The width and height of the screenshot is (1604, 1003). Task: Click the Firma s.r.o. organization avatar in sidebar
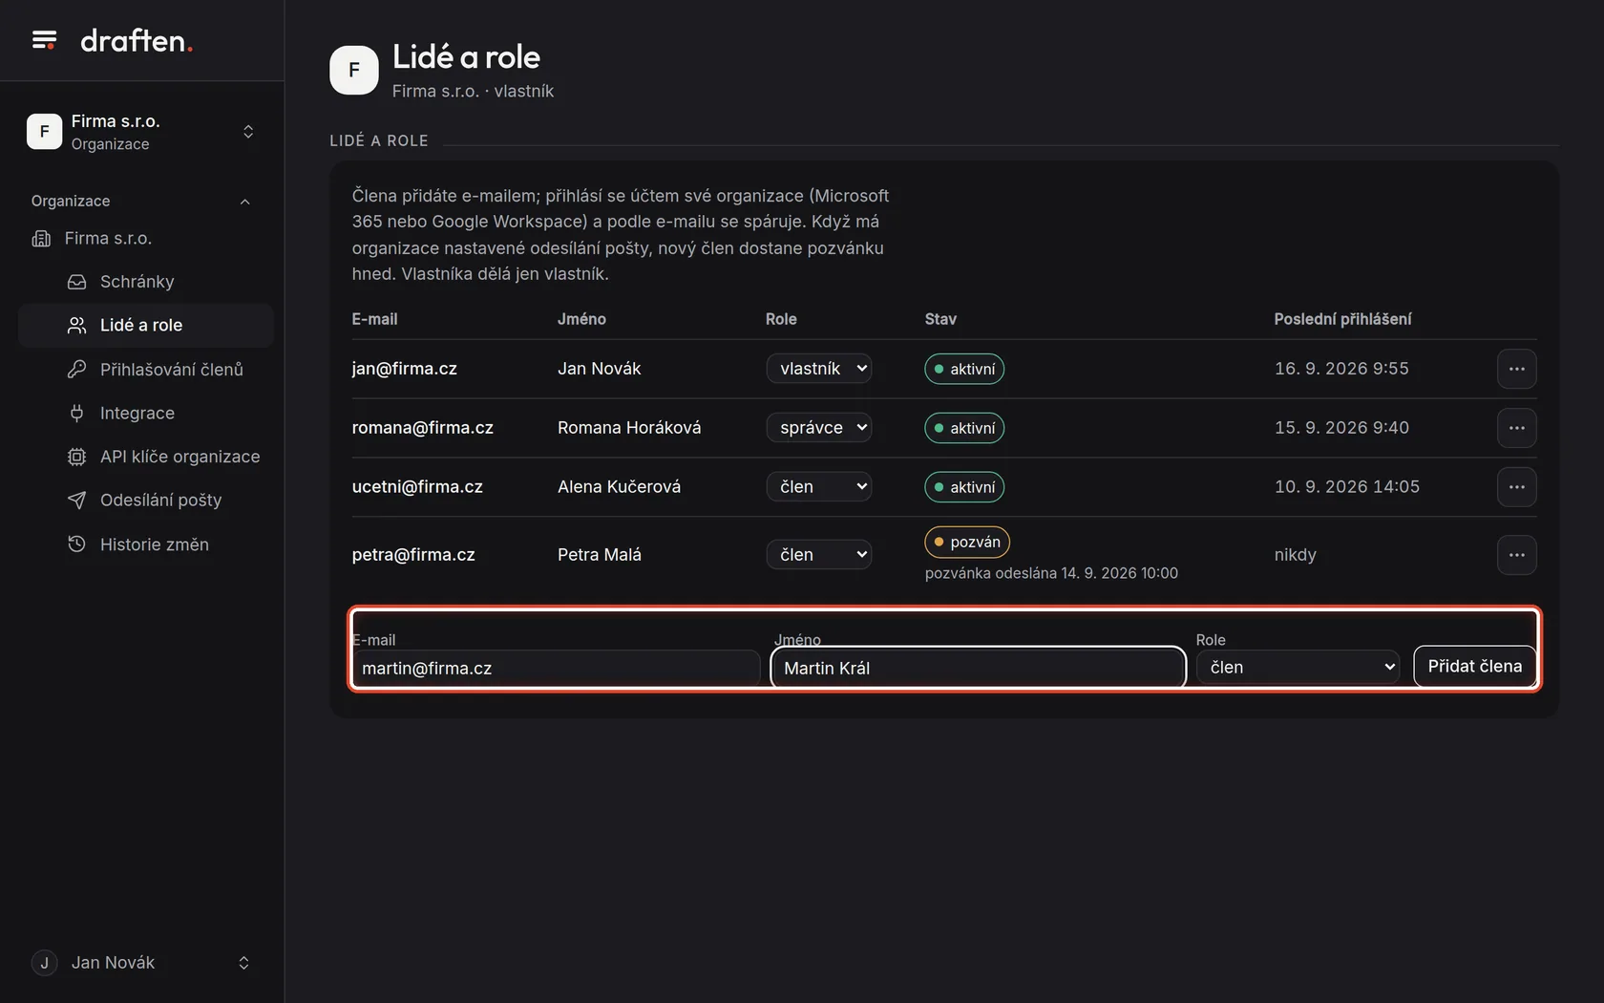[44, 132]
